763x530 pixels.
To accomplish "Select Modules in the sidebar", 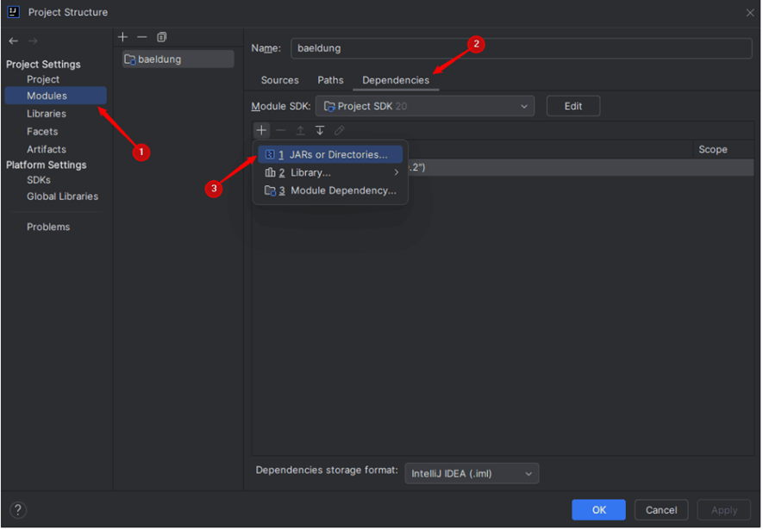I will (55, 96).
